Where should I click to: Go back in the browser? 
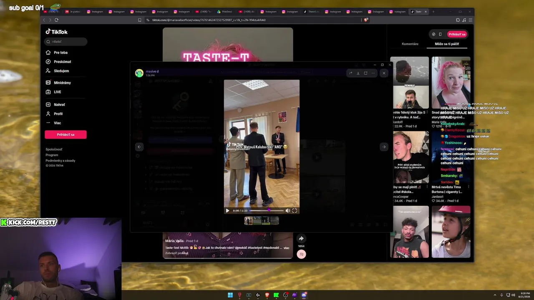pyautogui.click(x=44, y=20)
